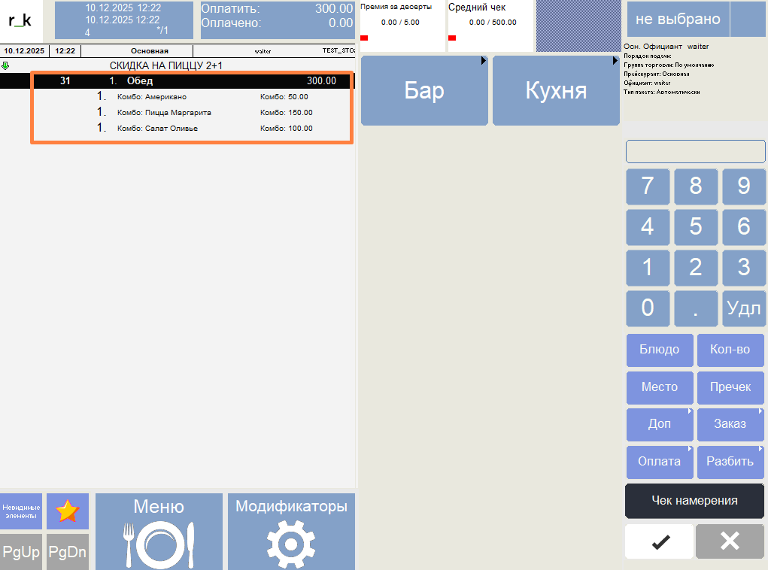Click the r_k logo

(x=20, y=20)
